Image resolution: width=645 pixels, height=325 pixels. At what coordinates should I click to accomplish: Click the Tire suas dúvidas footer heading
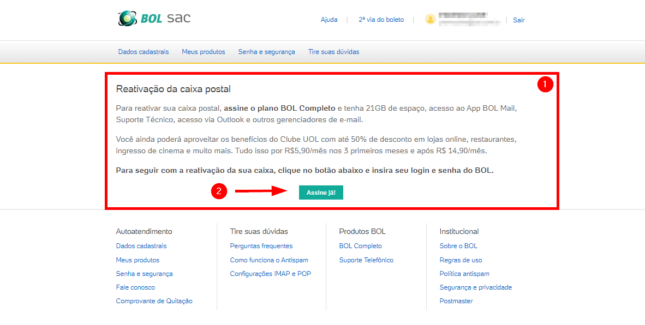[259, 232]
